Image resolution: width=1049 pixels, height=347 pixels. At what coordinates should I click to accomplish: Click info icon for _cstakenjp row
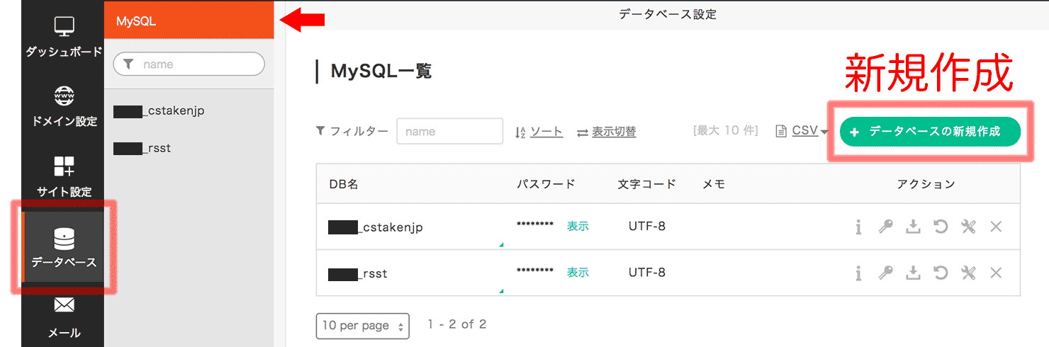tap(858, 227)
